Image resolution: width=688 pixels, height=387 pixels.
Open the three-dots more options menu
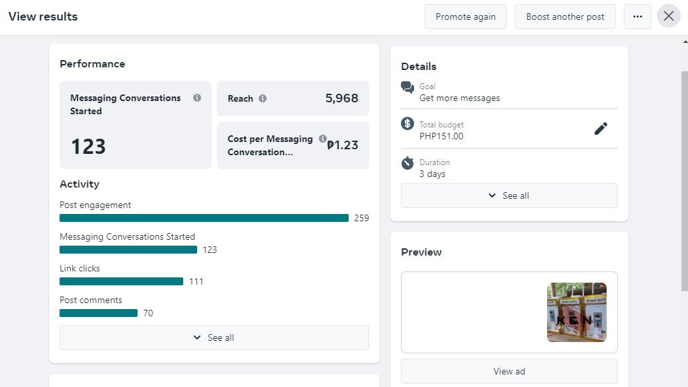[x=638, y=17]
